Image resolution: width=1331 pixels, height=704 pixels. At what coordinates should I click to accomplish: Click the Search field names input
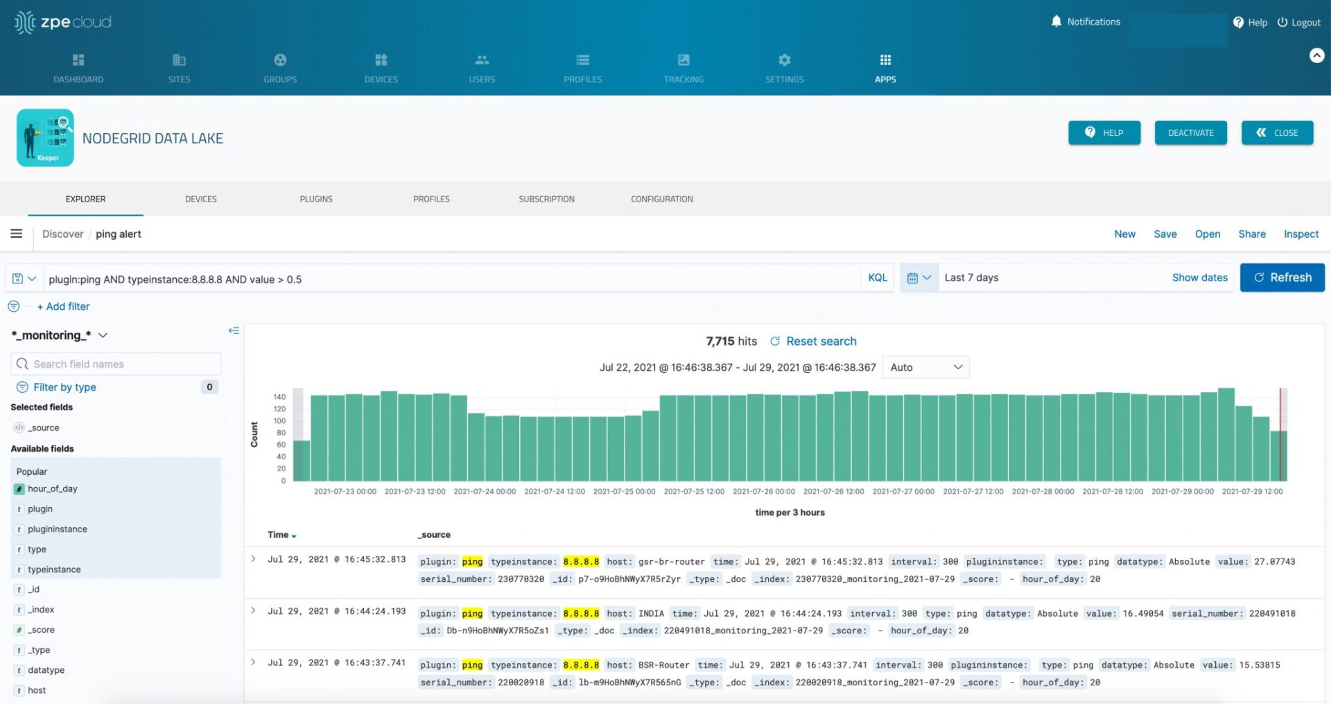click(x=116, y=364)
